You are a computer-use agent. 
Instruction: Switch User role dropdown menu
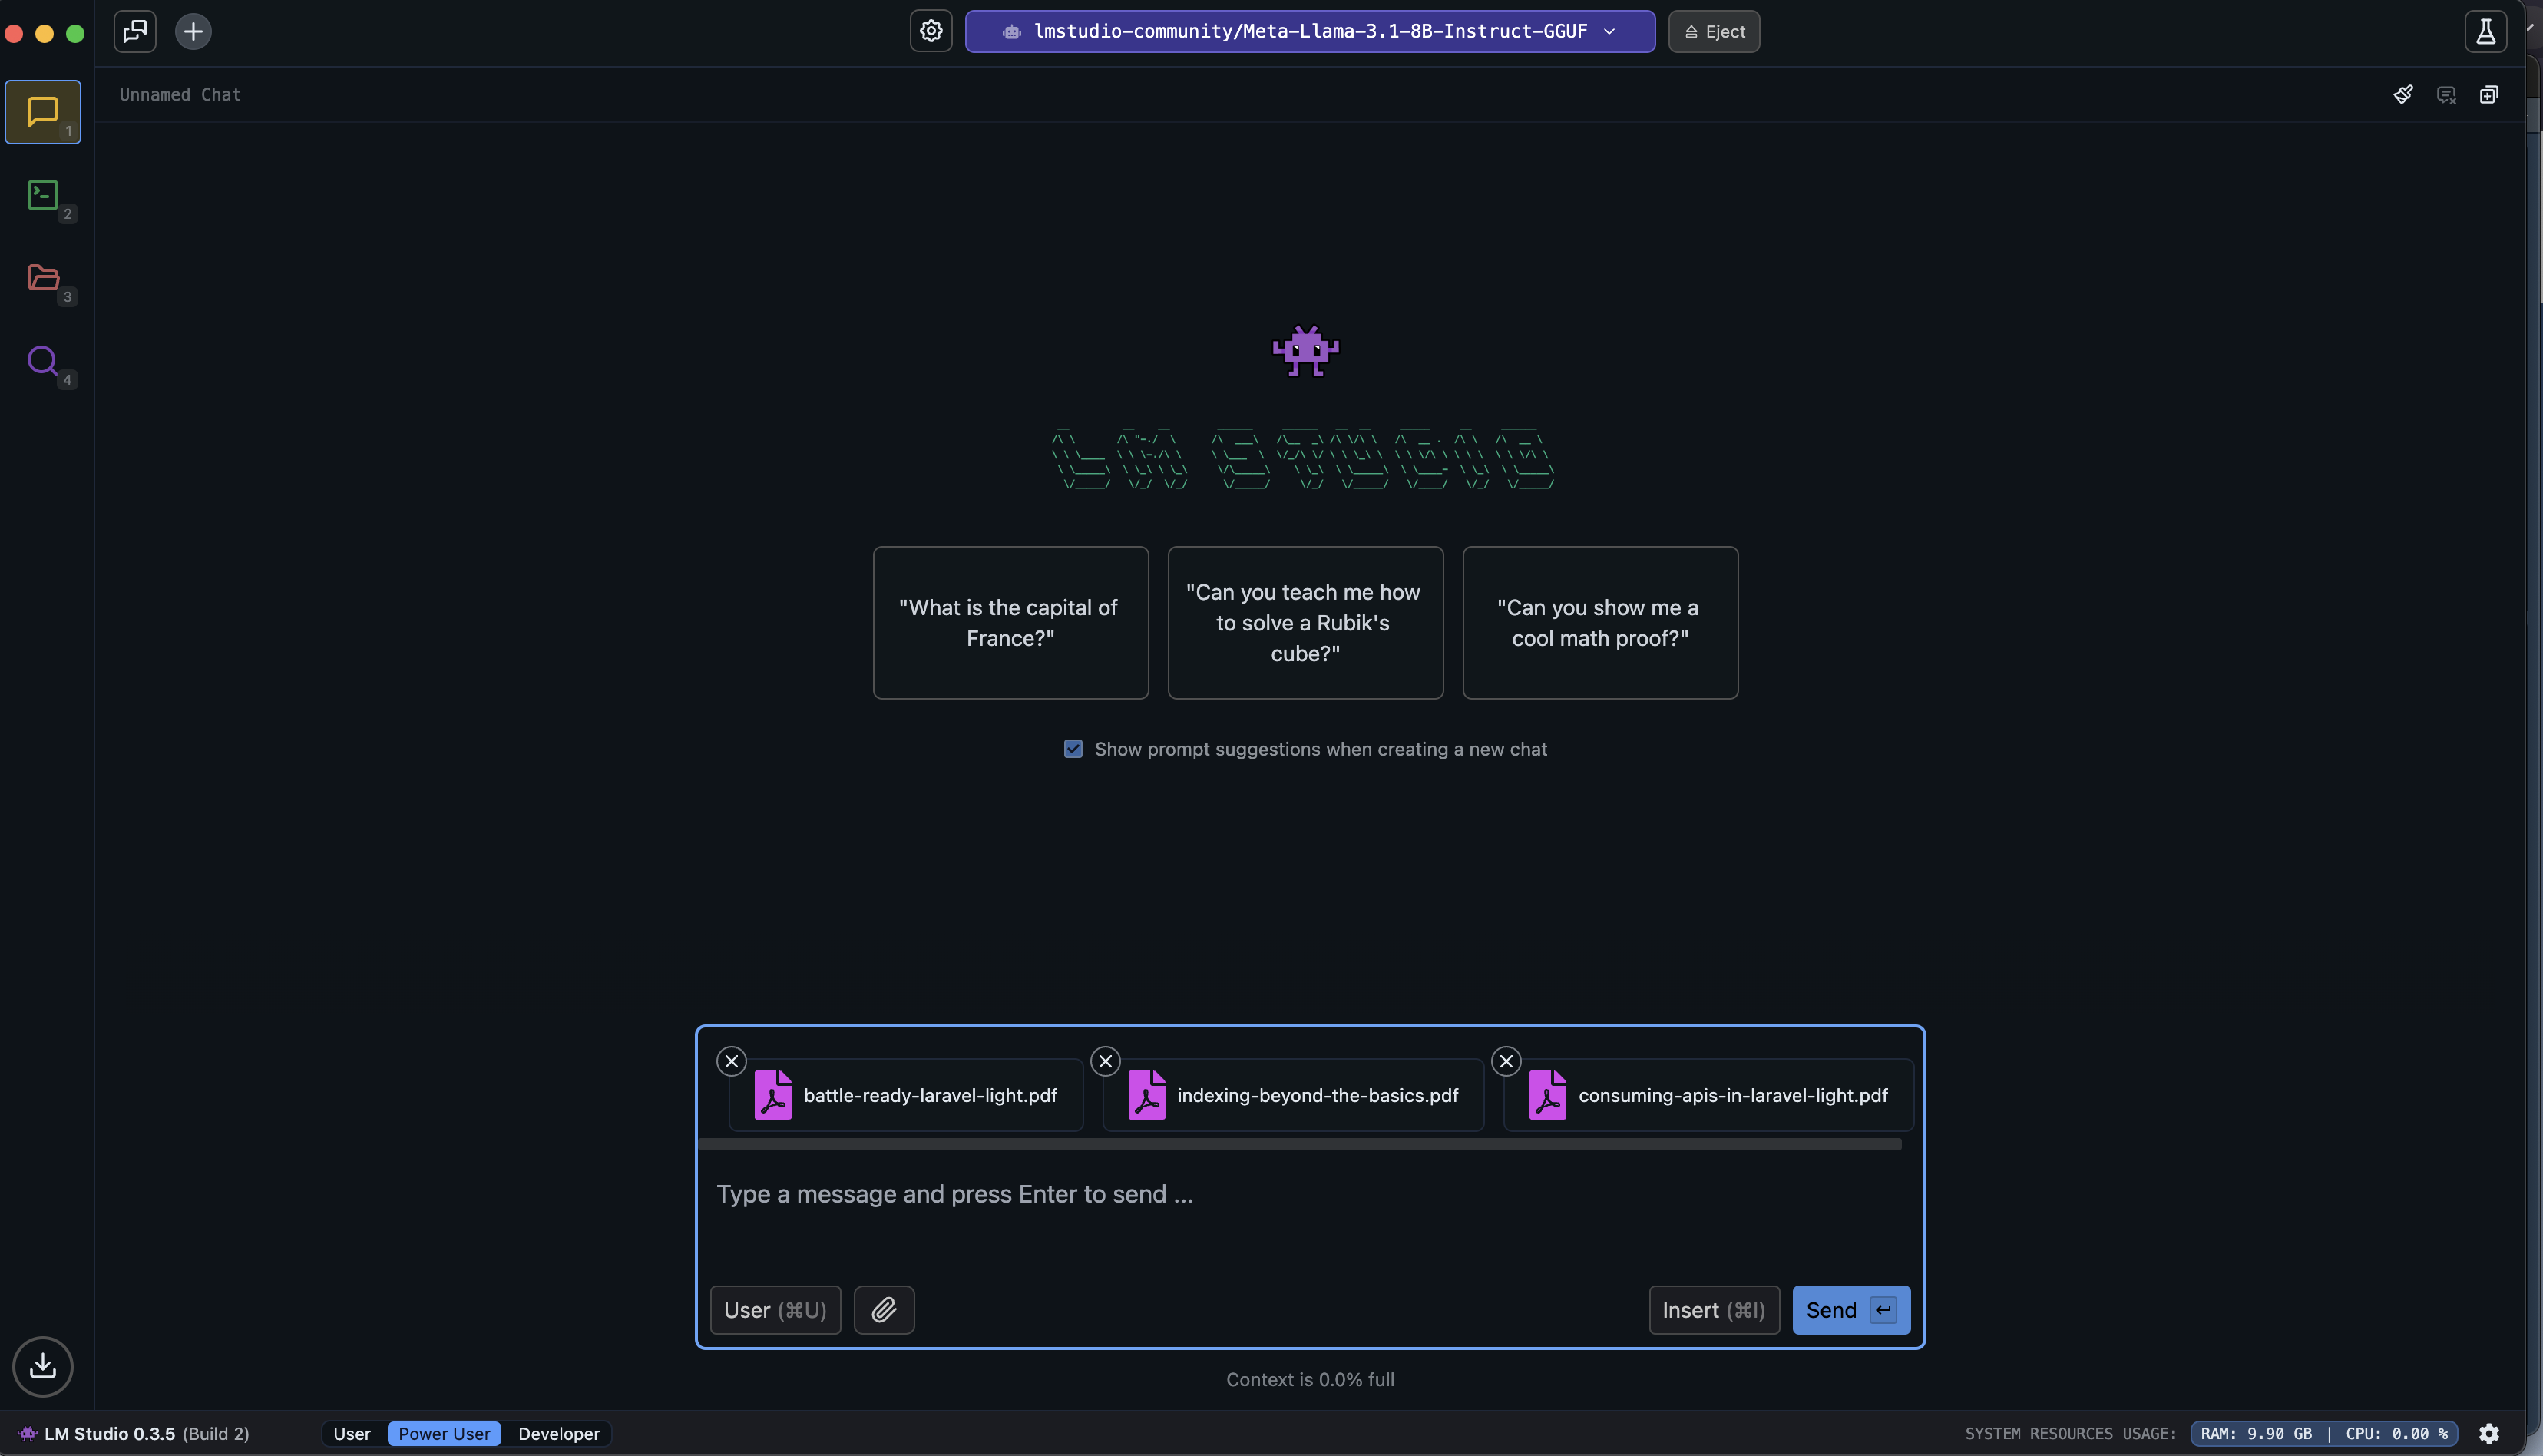[775, 1309]
